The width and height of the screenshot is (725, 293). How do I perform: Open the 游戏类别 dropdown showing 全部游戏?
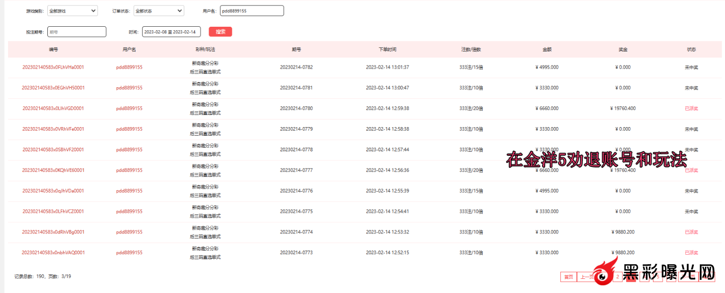click(x=72, y=11)
